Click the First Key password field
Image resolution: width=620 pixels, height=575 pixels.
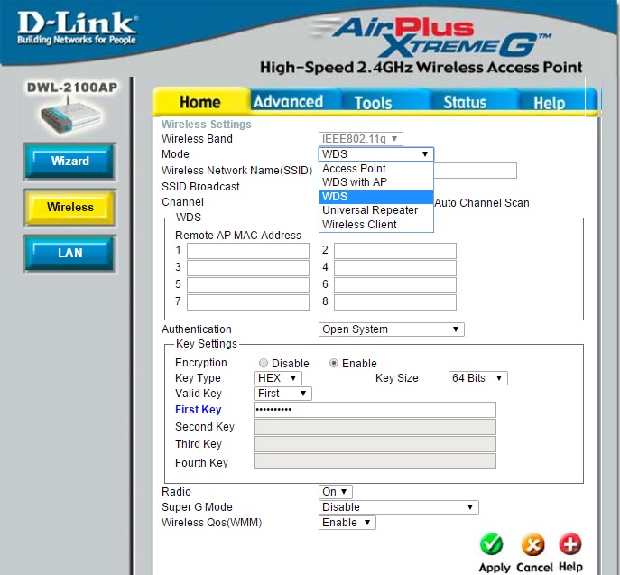(375, 410)
